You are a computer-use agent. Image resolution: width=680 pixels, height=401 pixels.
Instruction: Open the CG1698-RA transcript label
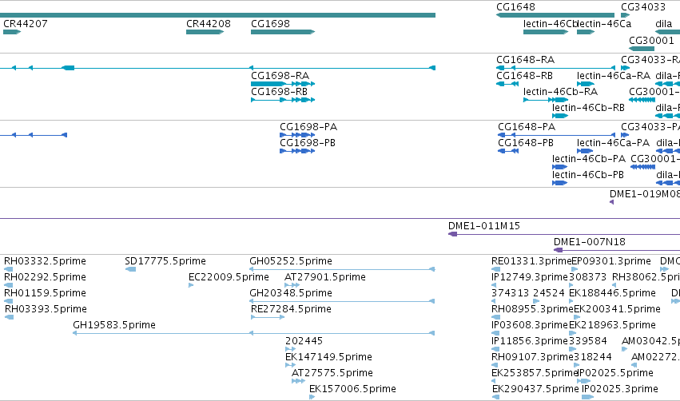(280, 76)
